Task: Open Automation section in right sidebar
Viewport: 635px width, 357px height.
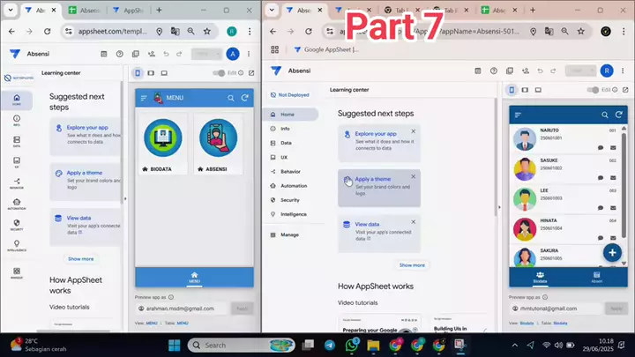Action: tap(293, 186)
